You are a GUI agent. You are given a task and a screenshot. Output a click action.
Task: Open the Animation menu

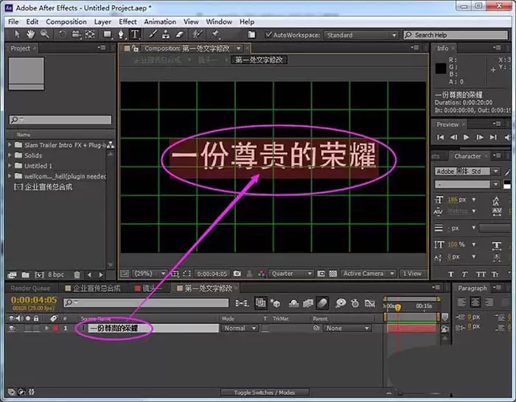coord(160,21)
